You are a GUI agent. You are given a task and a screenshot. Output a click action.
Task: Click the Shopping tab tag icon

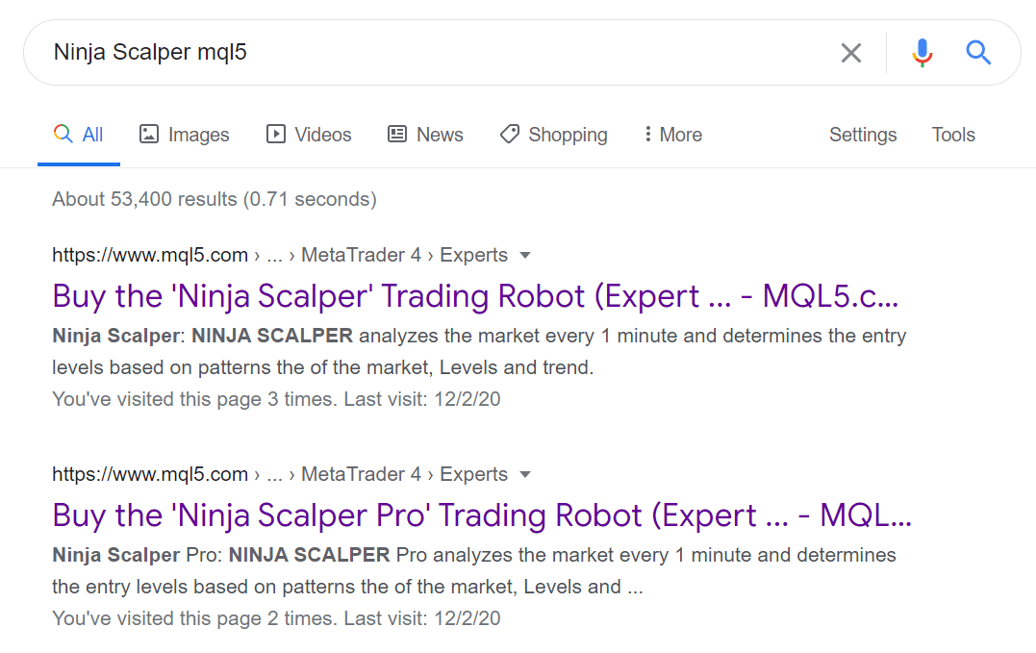pyautogui.click(x=510, y=134)
